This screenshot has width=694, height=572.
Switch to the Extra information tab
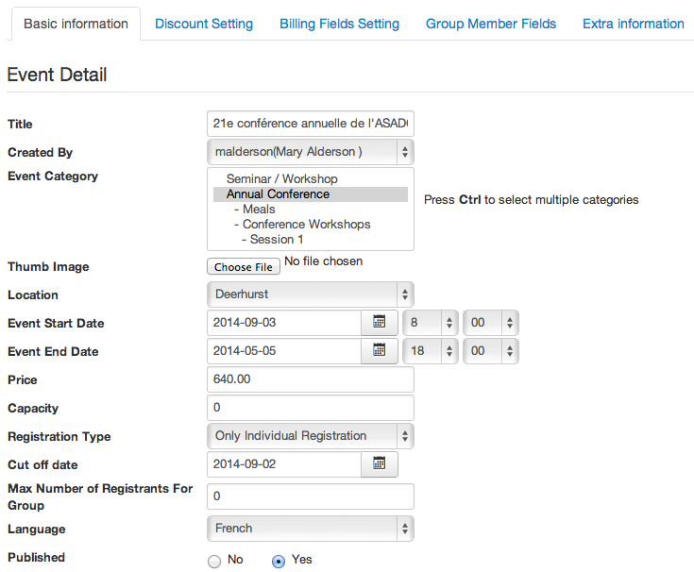(x=633, y=24)
